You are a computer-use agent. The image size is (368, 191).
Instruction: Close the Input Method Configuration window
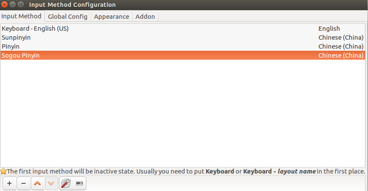point(4,5)
